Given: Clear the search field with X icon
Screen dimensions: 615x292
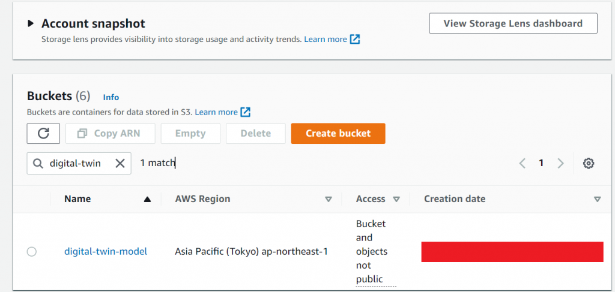Looking at the screenshot, I should 120,163.
